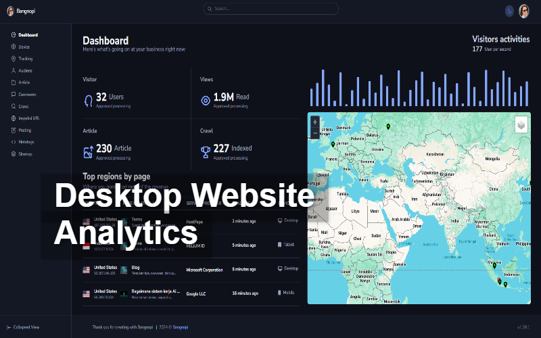Click the green map marker over Russia
541x338 pixels.
[x=387, y=126]
